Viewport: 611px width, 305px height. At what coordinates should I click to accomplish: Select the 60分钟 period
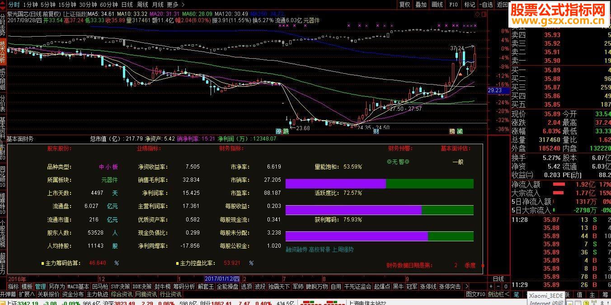tap(109, 4)
